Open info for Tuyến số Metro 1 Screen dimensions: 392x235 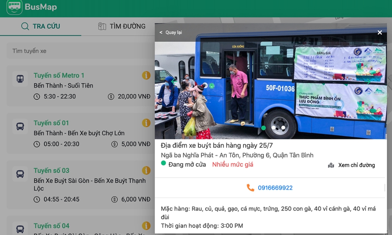(x=146, y=75)
